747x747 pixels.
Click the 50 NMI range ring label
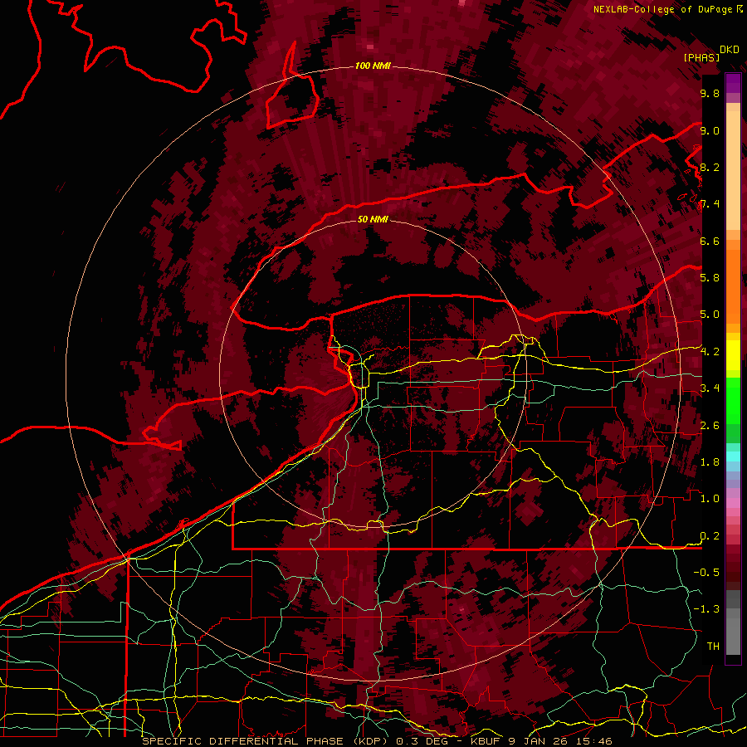coord(373,219)
